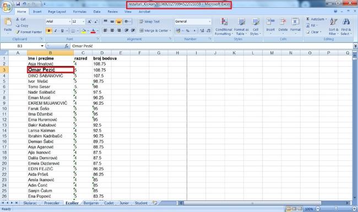The height and width of the screenshot is (212, 358).
Task: Open Fill options
Action: point(312,25)
